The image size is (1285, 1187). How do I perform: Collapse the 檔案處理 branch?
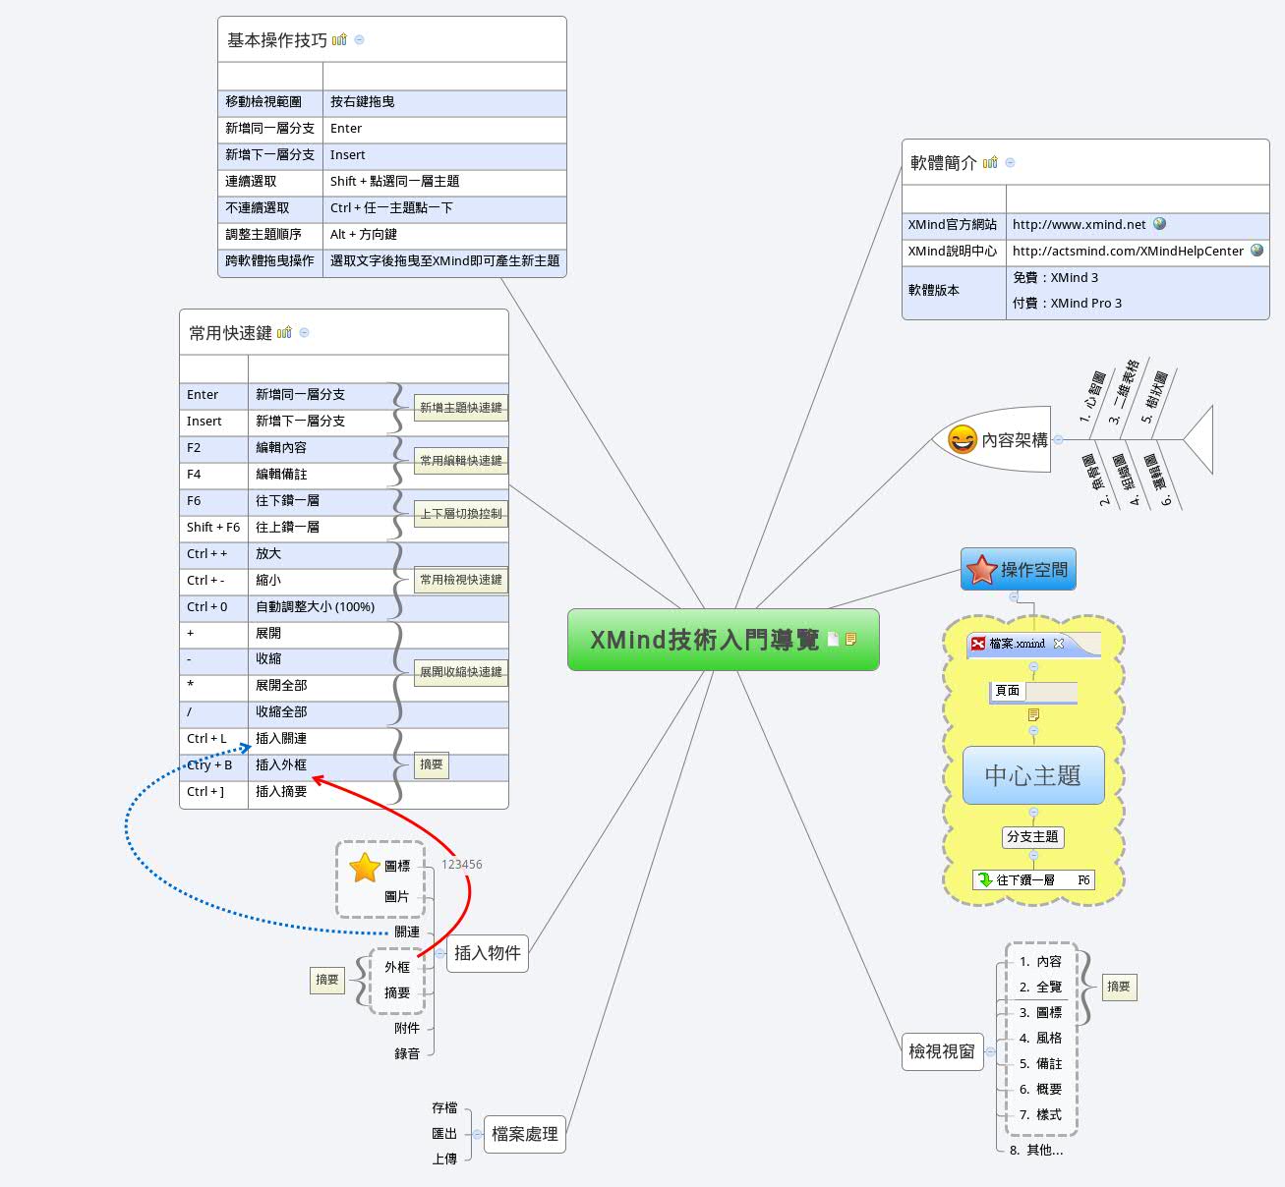click(x=477, y=1134)
